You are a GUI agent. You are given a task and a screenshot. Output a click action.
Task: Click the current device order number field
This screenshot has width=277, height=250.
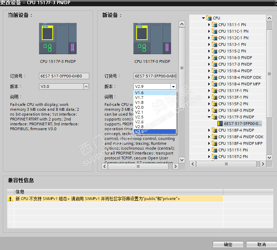tap(64, 76)
